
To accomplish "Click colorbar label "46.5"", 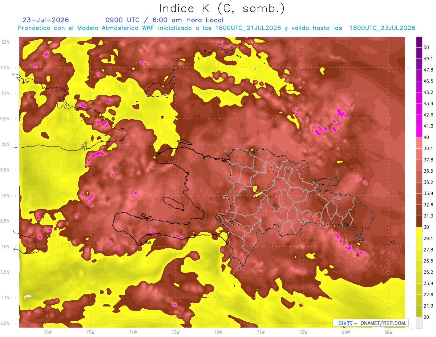I will pos(428,81).
